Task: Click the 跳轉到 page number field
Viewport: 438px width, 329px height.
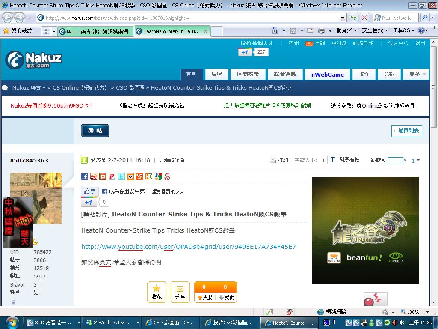Action: [x=395, y=160]
